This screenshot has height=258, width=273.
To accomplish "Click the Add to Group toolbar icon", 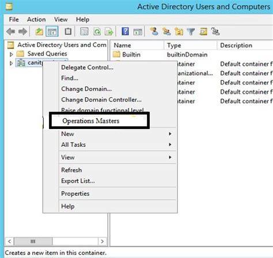I will [215, 31].
